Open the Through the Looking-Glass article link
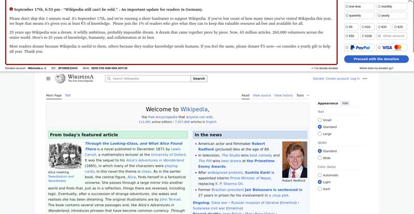 coord(134,146)
